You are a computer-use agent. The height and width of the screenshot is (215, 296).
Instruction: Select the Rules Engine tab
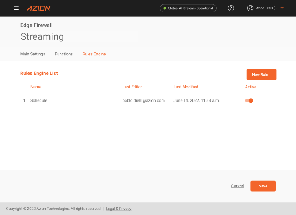pyautogui.click(x=94, y=54)
